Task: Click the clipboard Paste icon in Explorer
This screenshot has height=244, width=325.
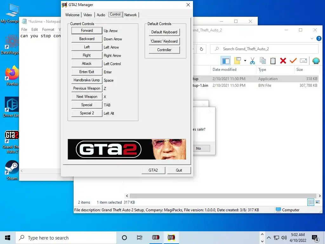Action: 273,61
